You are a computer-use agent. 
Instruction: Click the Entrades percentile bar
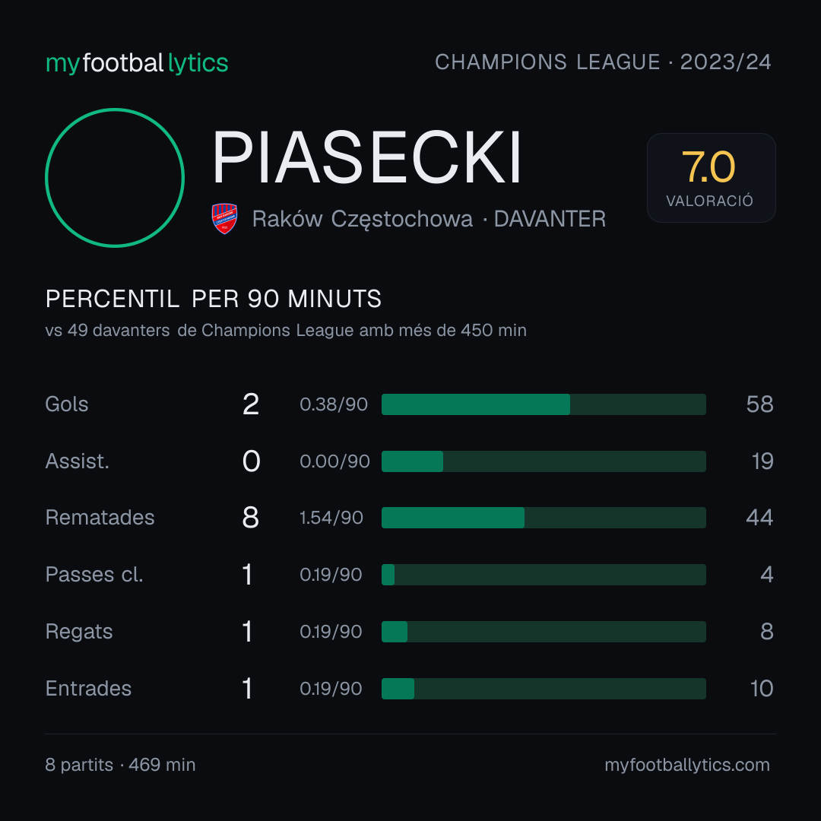tap(544, 689)
